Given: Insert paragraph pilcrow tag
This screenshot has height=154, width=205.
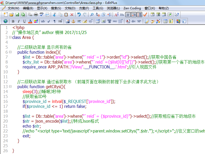Looking at the screenshot, I should 54,21.
